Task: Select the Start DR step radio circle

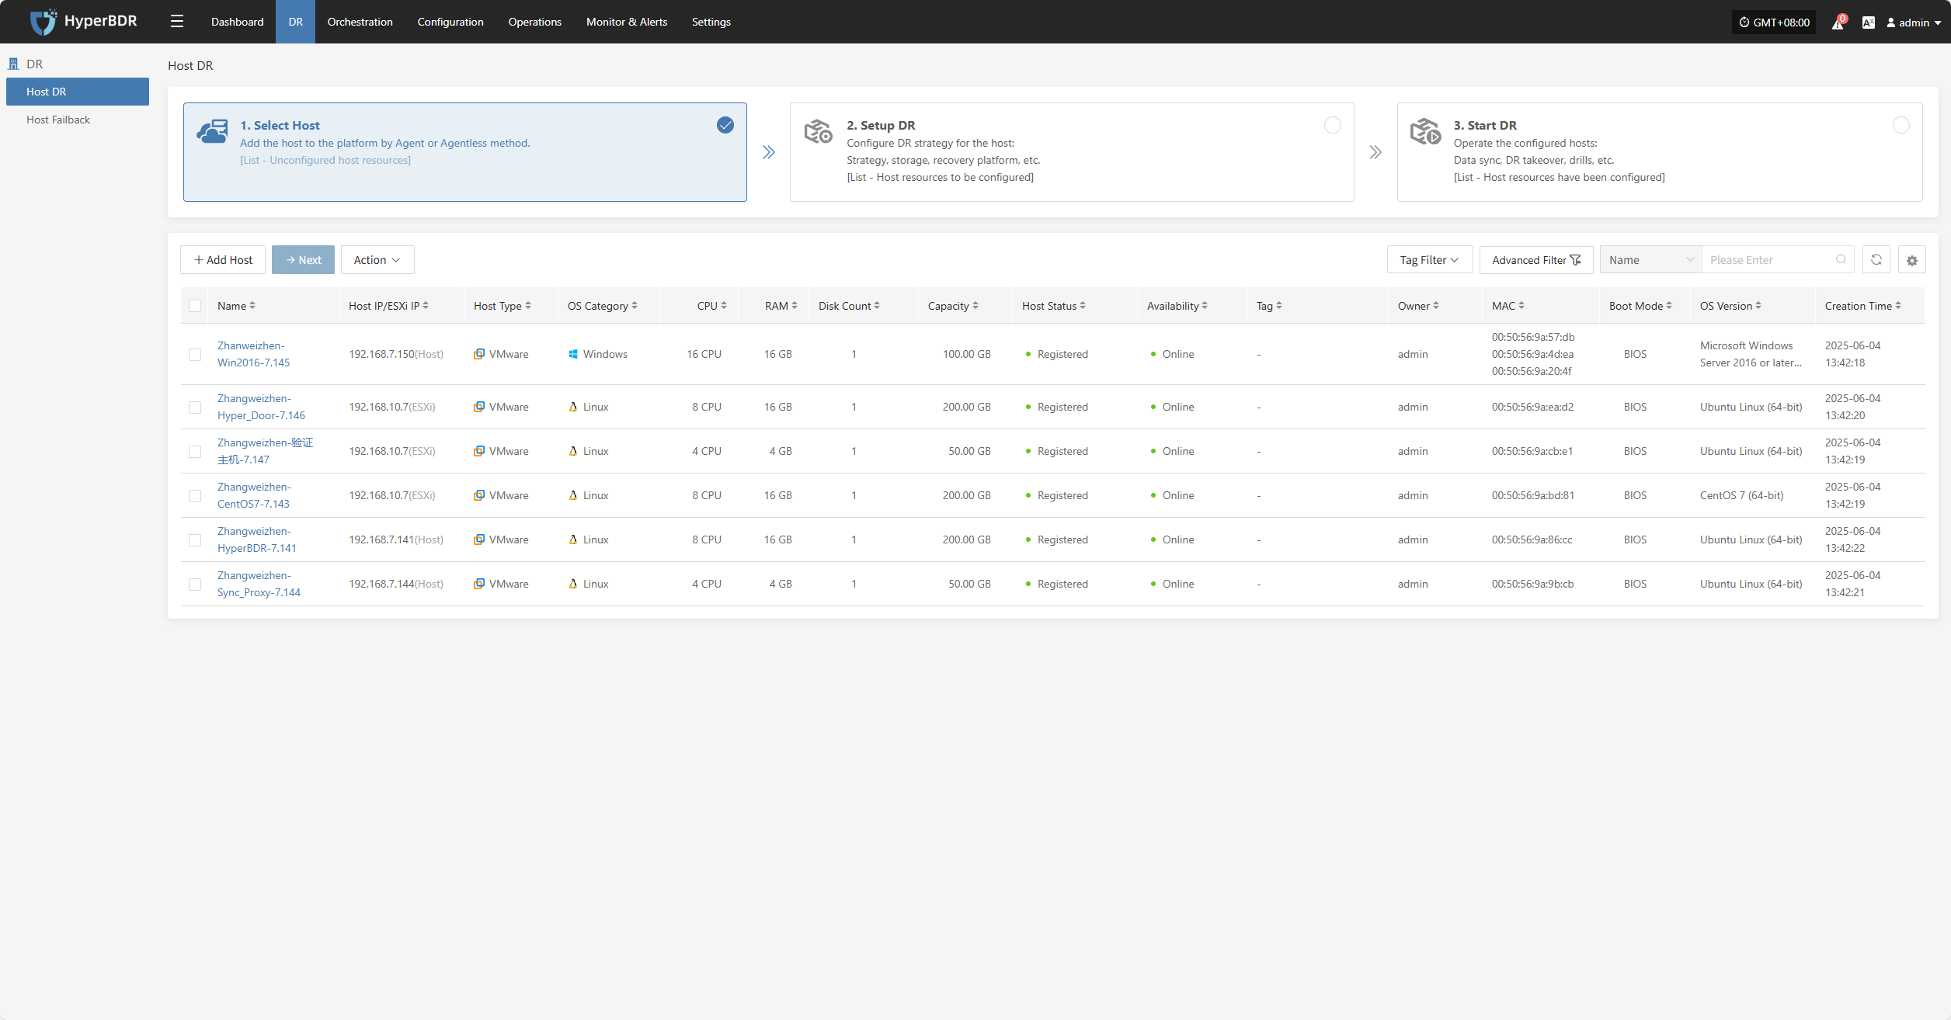Action: click(1901, 125)
